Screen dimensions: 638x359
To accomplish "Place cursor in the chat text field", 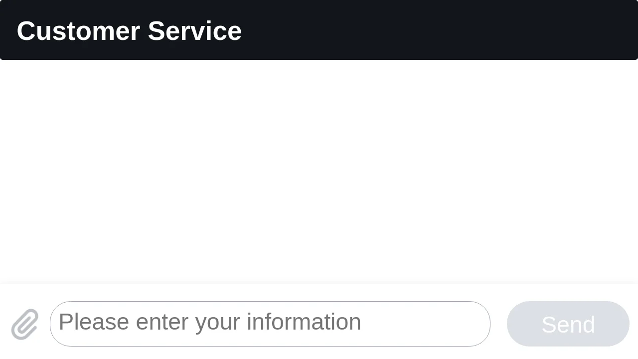I will tap(270, 324).
